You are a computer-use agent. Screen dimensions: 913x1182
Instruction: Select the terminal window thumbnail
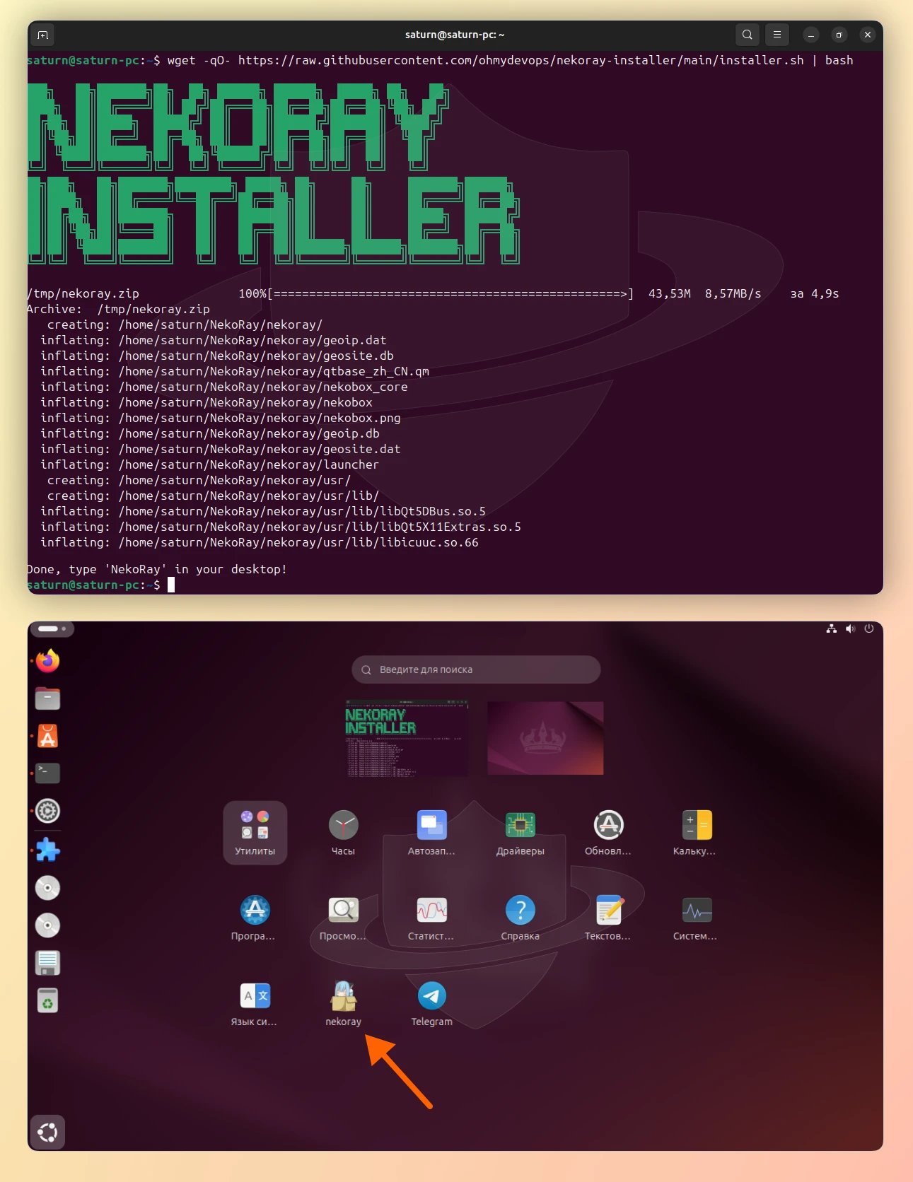click(x=407, y=738)
